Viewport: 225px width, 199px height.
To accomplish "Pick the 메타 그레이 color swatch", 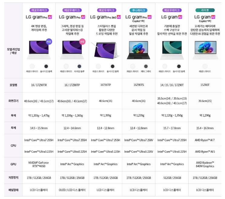I will click(146, 66).
